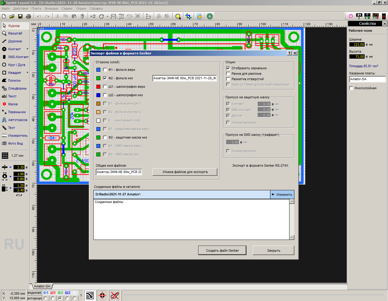Click the Изменить directory button
The width and height of the screenshot is (388, 301).
point(282,195)
